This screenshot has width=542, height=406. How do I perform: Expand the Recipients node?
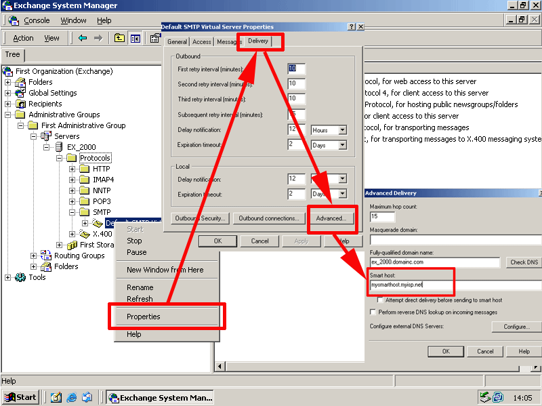click(x=7, y=104)
